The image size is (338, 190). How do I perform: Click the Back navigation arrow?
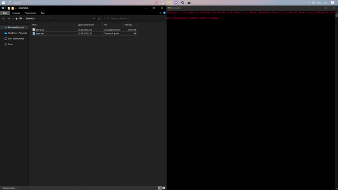[3, 19]
